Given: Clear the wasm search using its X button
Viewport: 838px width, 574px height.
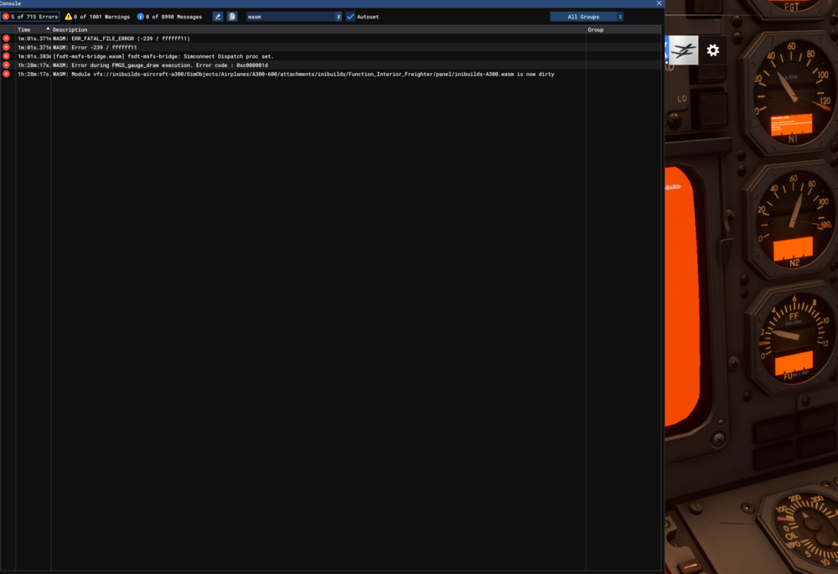Looking at the screenshot, I should point(339,16).
